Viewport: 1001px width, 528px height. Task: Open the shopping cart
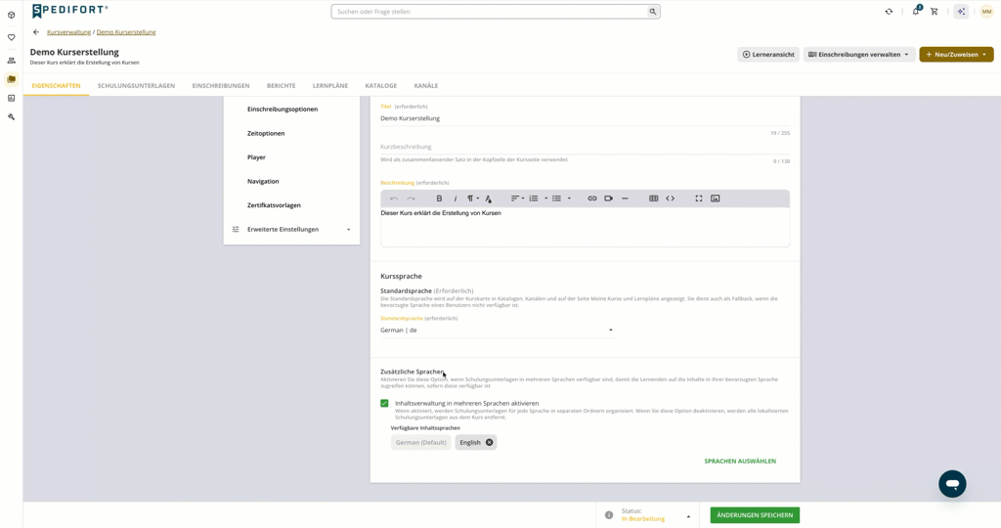(x=934, y=12)
